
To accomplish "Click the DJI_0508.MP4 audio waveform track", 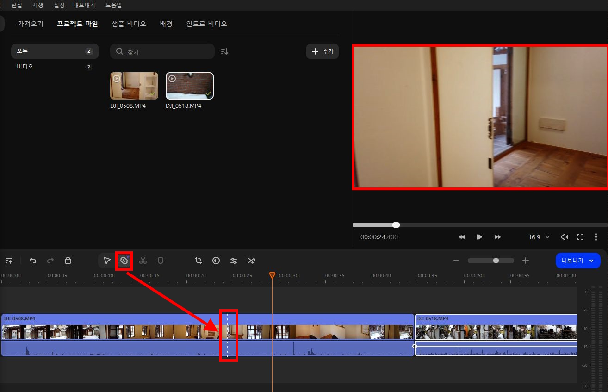I will coord(208,348).
